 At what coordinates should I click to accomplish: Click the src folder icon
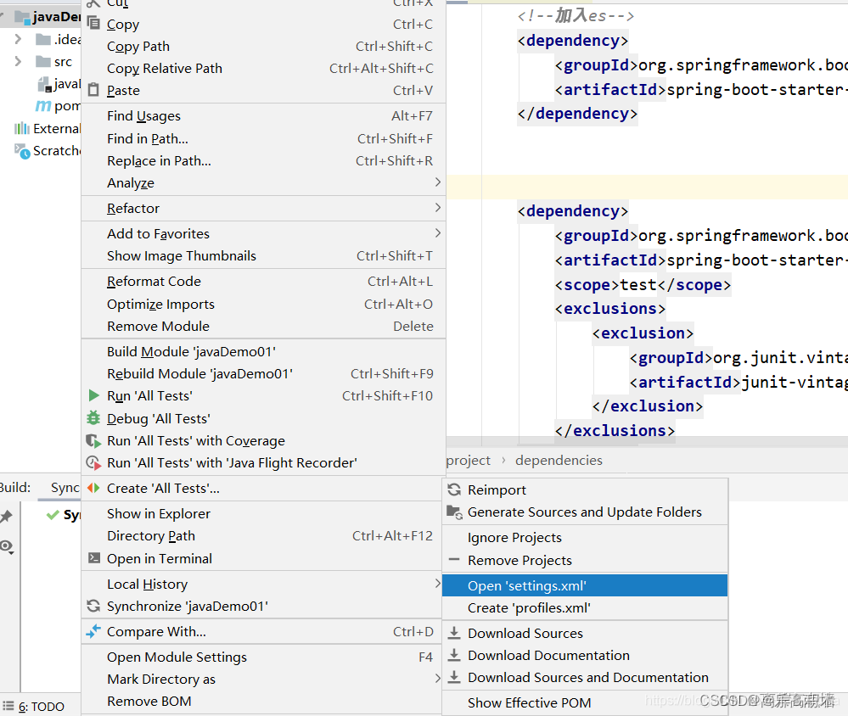pos(43,61)
